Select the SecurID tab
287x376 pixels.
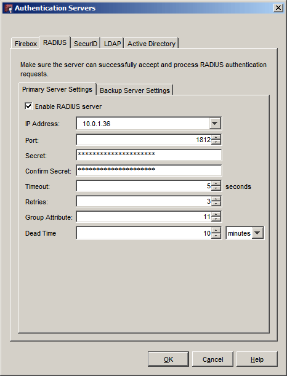(86, 44)
